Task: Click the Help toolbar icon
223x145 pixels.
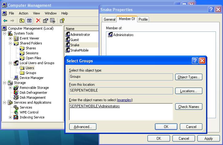Action: tap(62, 21)
